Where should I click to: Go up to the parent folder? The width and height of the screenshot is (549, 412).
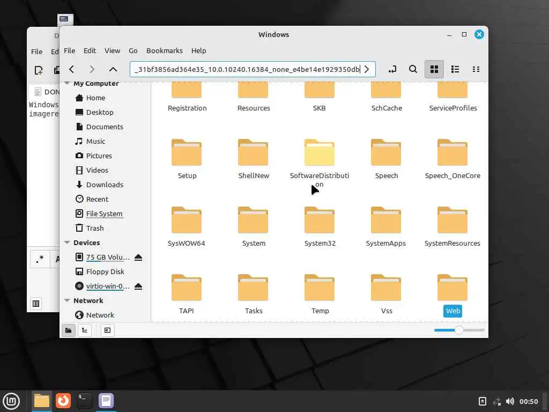(113, 69)
